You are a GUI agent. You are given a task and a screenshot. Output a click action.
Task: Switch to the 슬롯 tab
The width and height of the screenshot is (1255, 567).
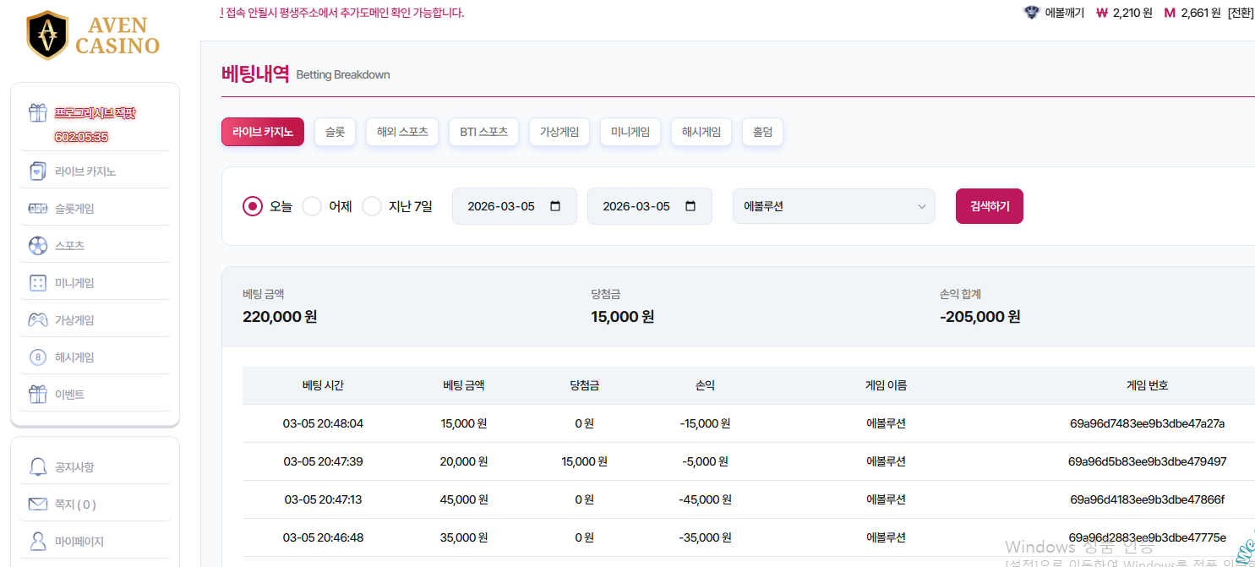[335, 132]
